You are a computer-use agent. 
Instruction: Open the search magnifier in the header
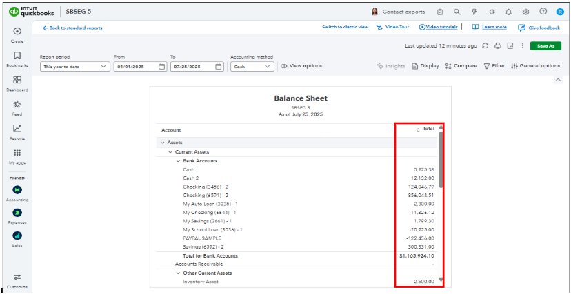point(457,12)
